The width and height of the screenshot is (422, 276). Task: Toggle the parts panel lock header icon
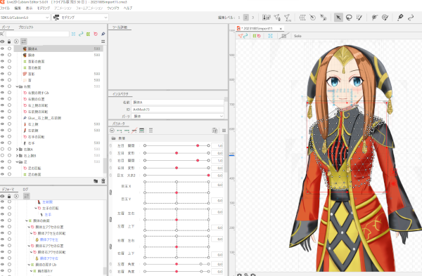click(9, 41)
